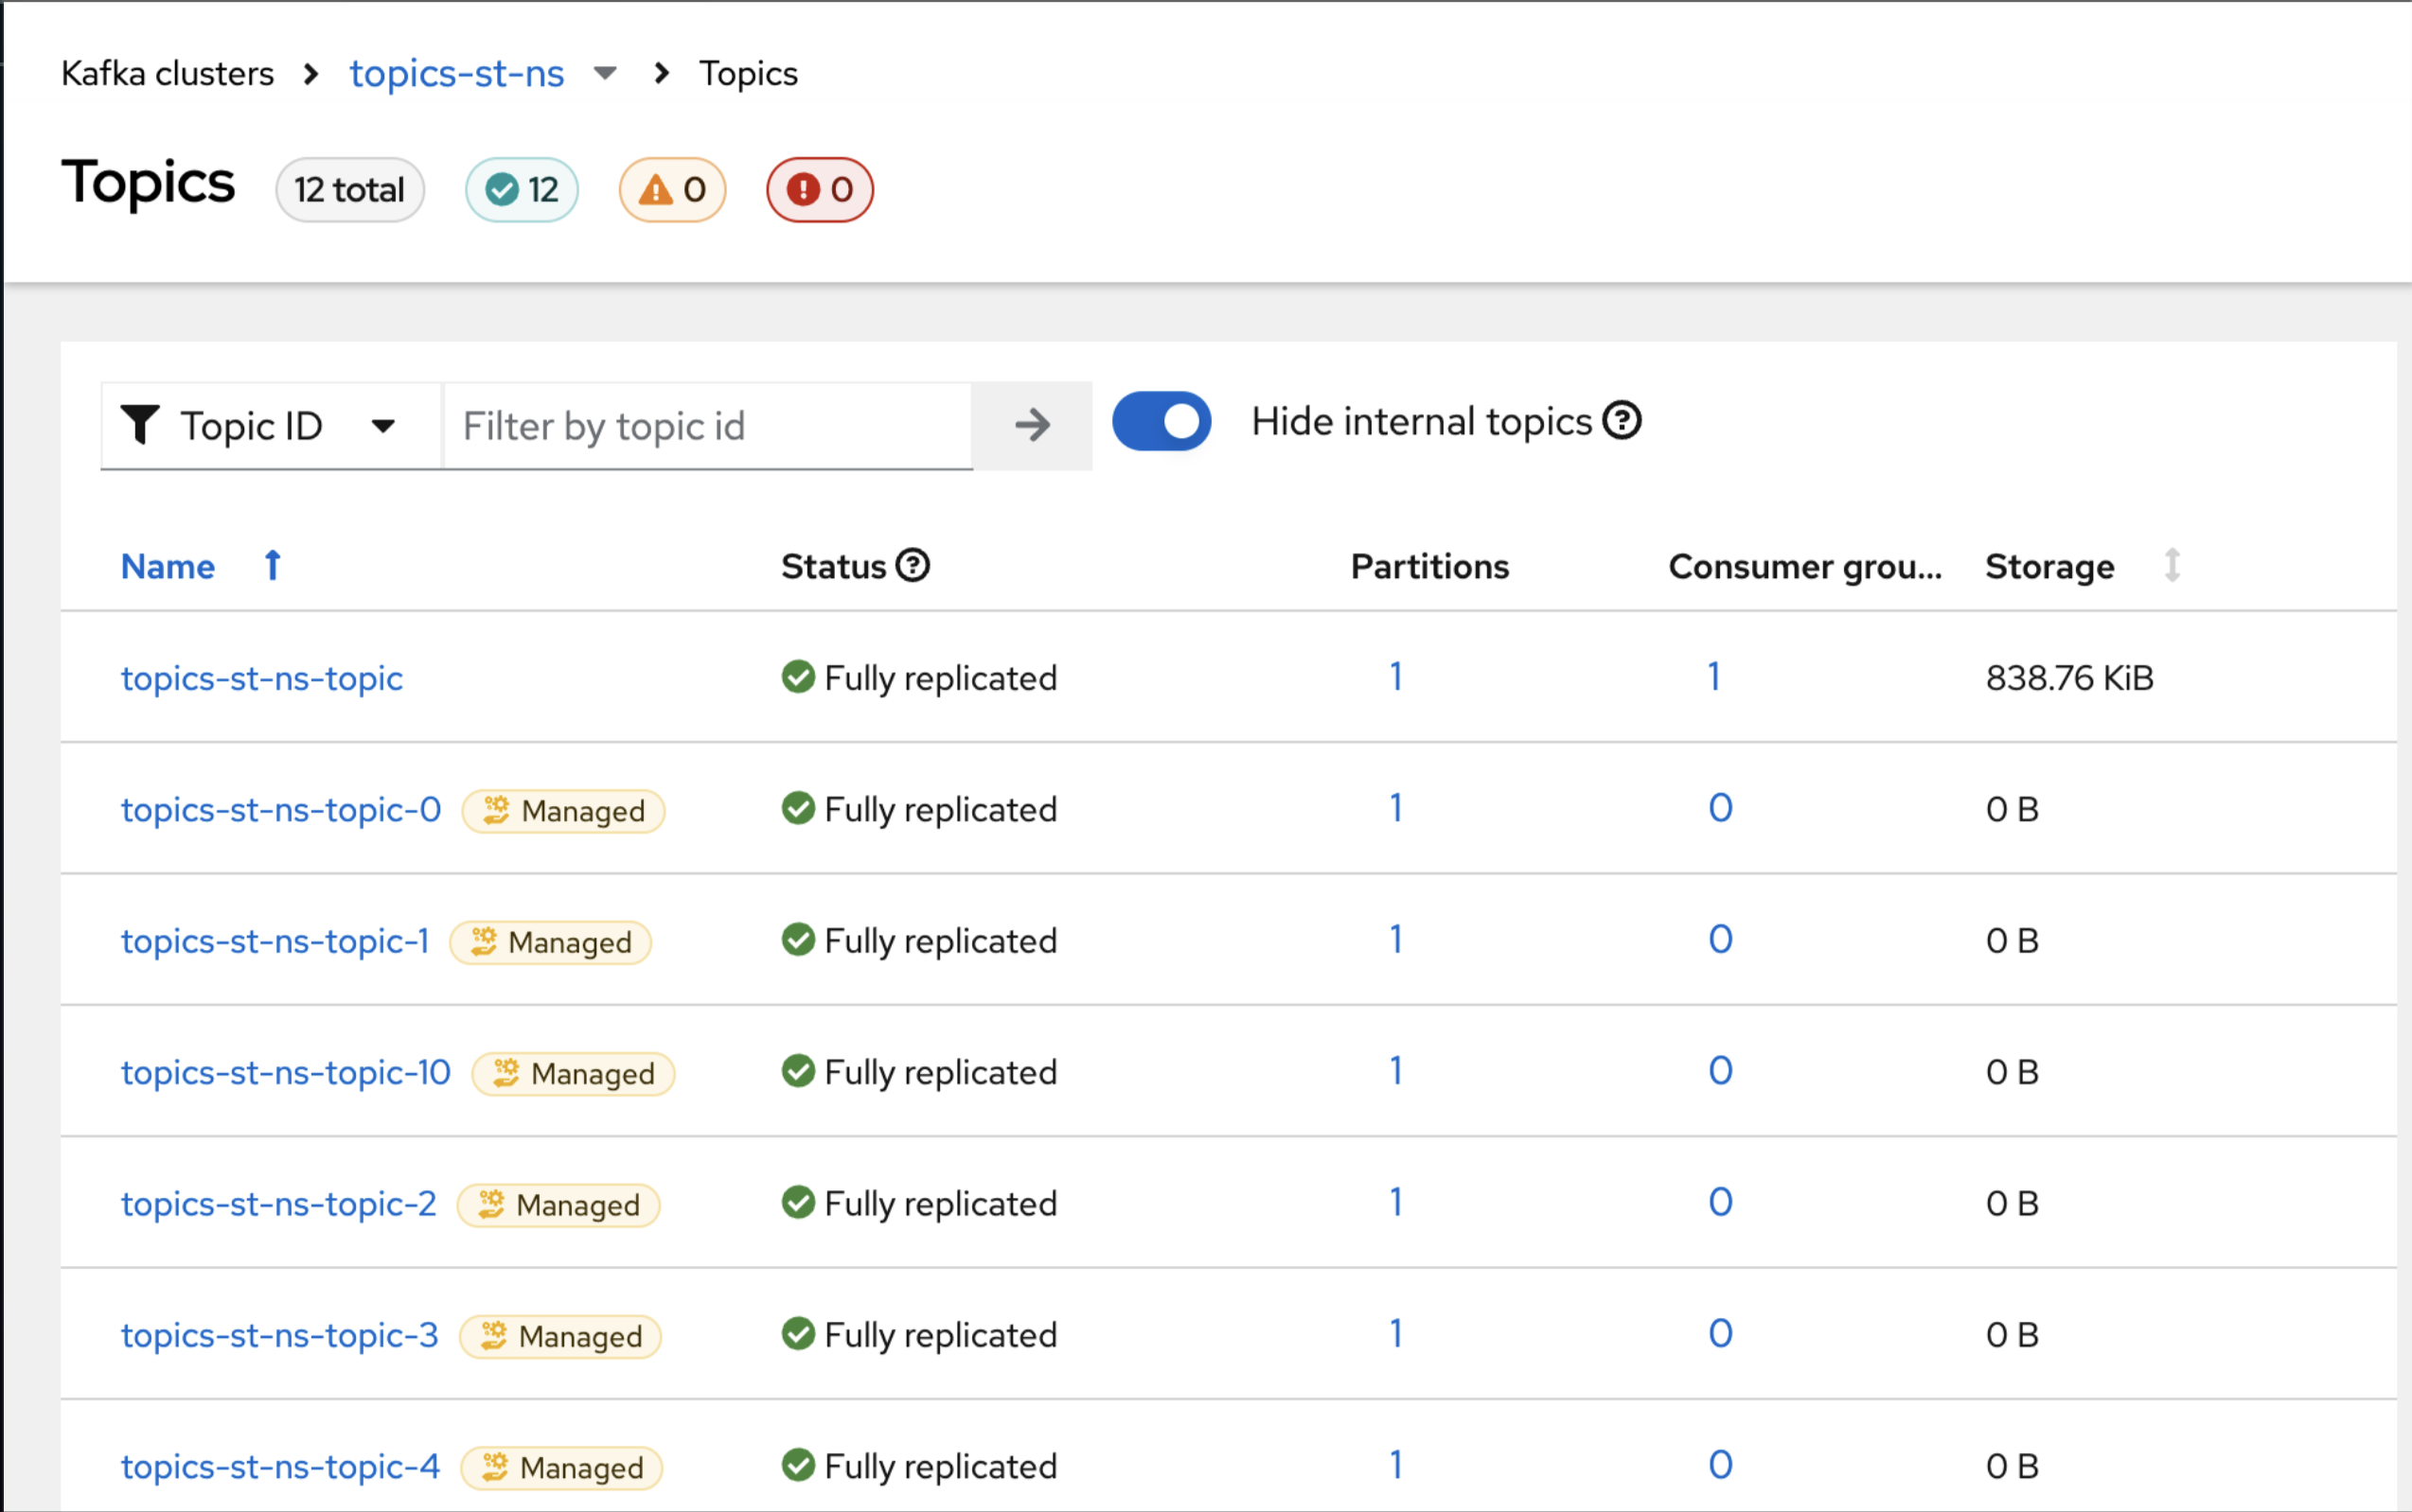Click help icon beside Hide internal topics
Viewport: 2412px width, 1512px height.
1622,421
